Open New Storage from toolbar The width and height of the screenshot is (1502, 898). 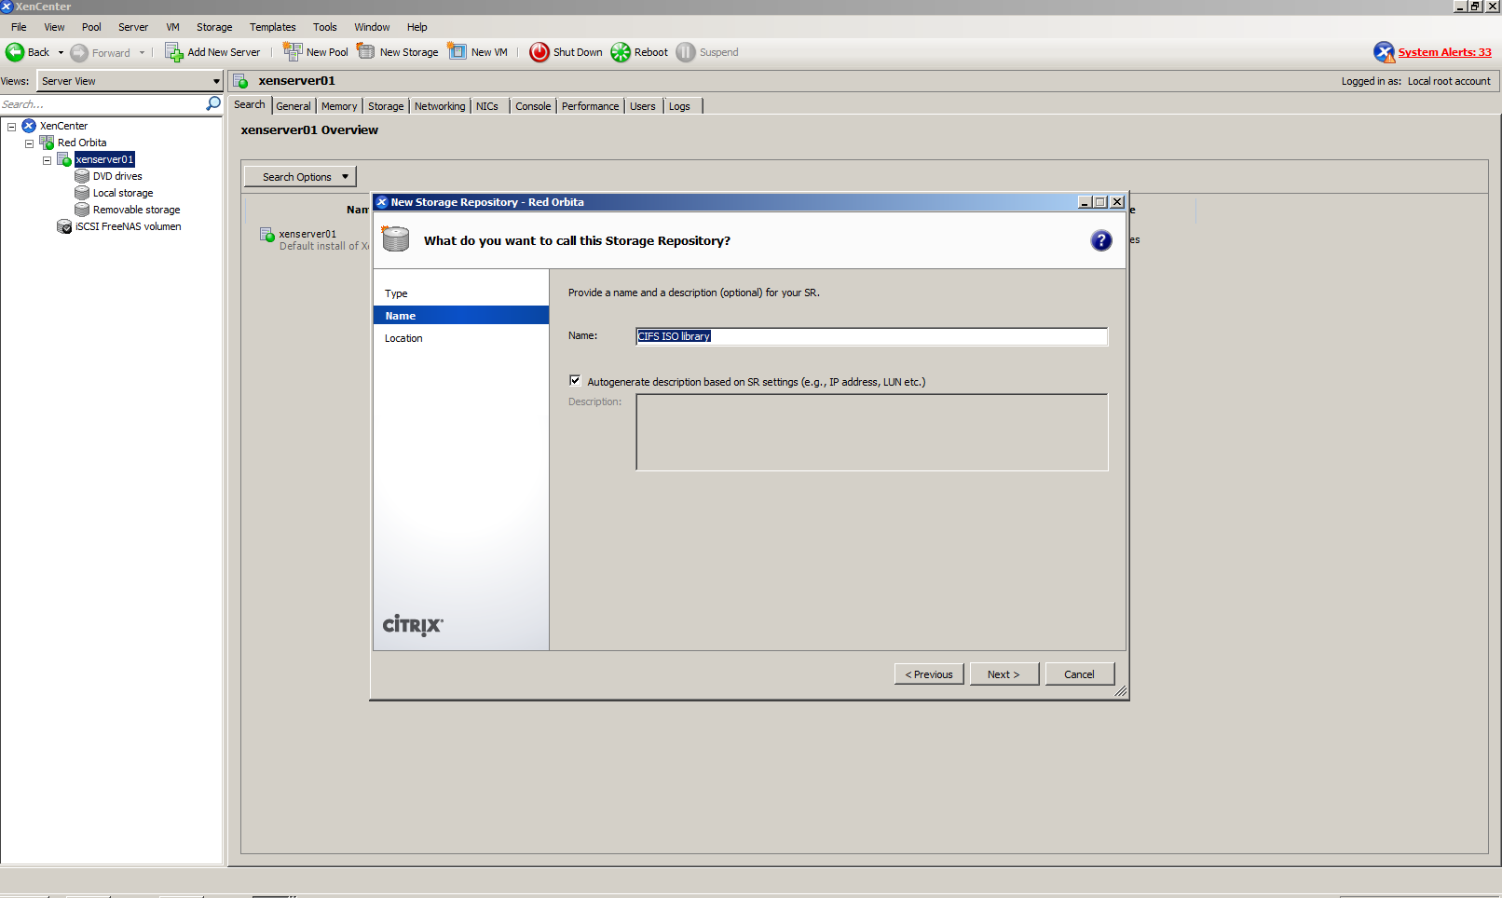click(x=366, y=52)
